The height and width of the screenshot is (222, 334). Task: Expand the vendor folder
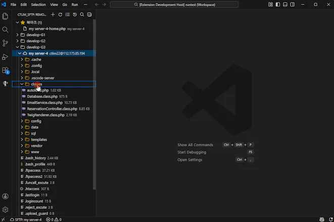(x=22, y=146)
